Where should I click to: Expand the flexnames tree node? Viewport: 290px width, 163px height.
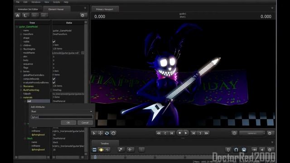coord(21,86)
